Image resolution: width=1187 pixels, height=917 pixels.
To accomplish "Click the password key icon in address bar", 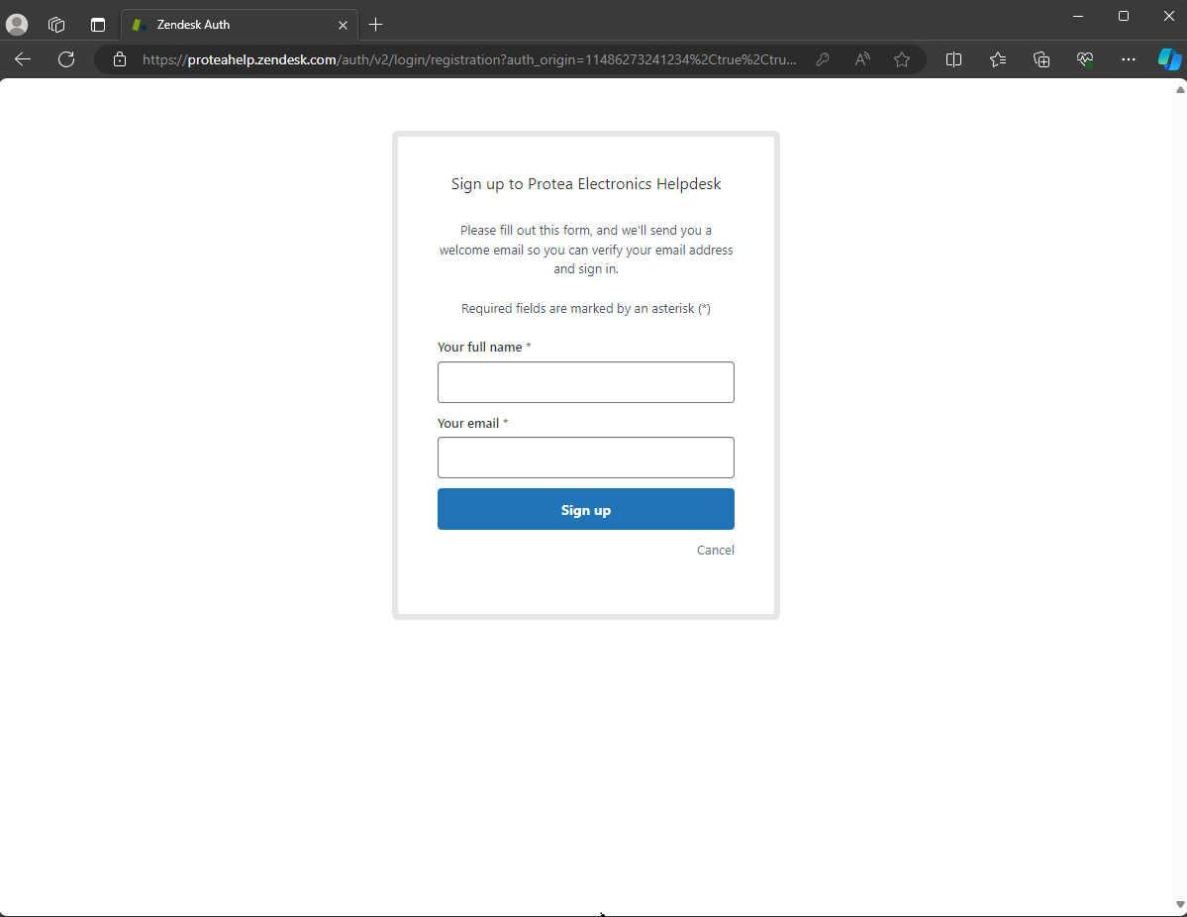I will coord(823,59).
